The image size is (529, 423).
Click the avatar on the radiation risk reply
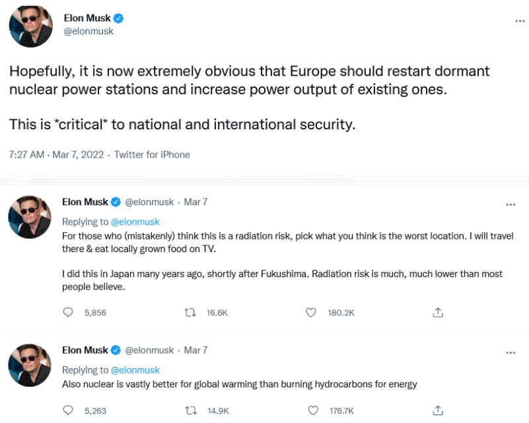pyautogui.click(x=30, y=218)
